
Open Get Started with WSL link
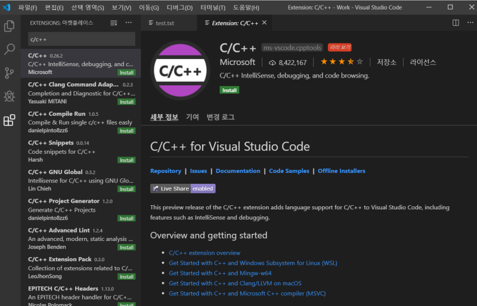[x=253, y=263]
